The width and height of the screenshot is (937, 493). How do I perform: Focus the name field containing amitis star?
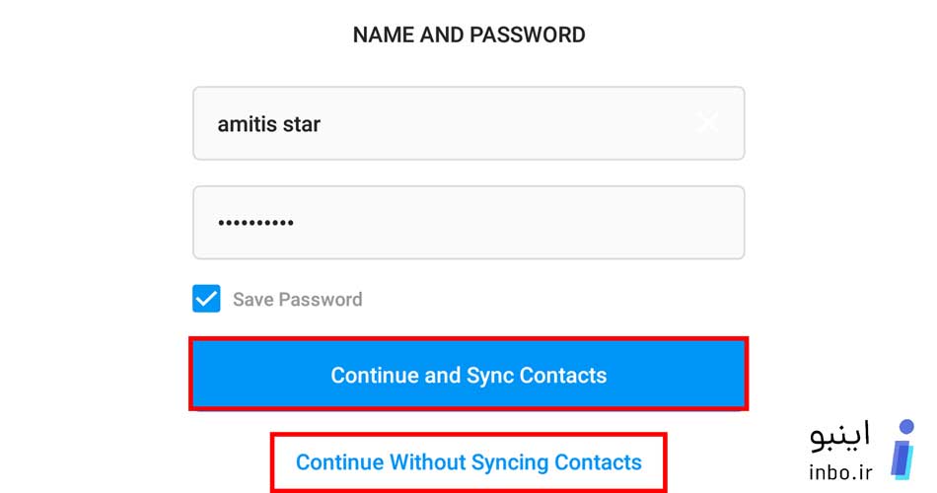(x=468, y=123)
